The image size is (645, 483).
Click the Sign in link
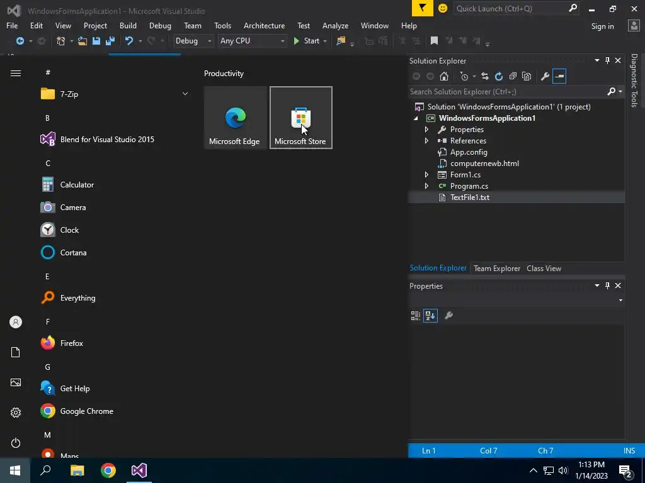[x=602, y=26]
